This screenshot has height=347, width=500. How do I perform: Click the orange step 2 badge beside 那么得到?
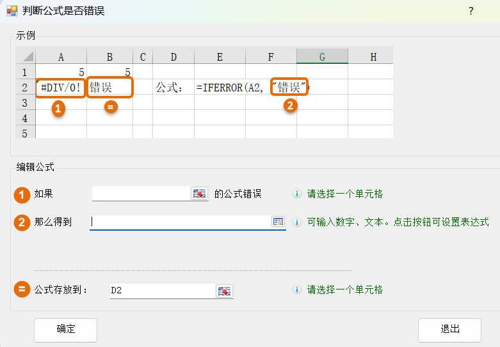tap(22, 222)
